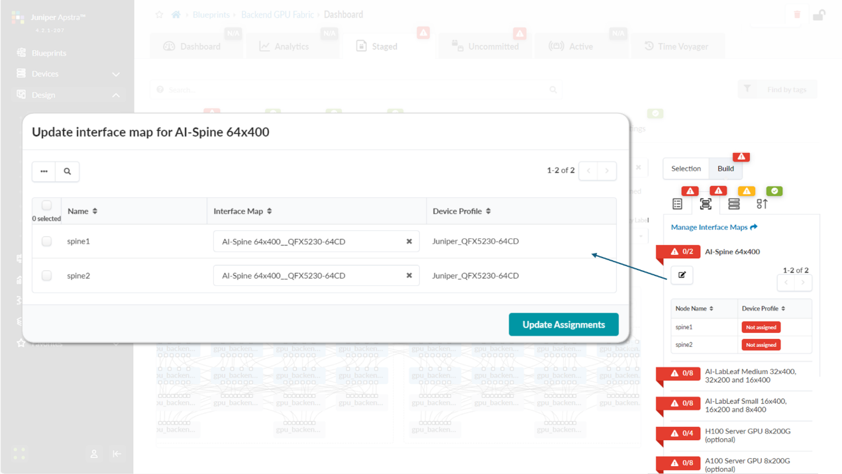Collapse the Design sidebar menu
Image resolution: width=842 pixels, height=474 pixels.
click(116, 95)
